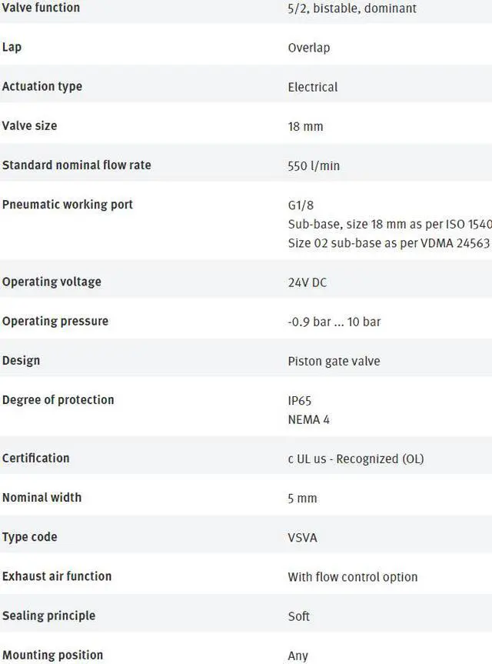Click the '18 mm' valve size value
492x664 pixels.
click(x=305, y=126)
